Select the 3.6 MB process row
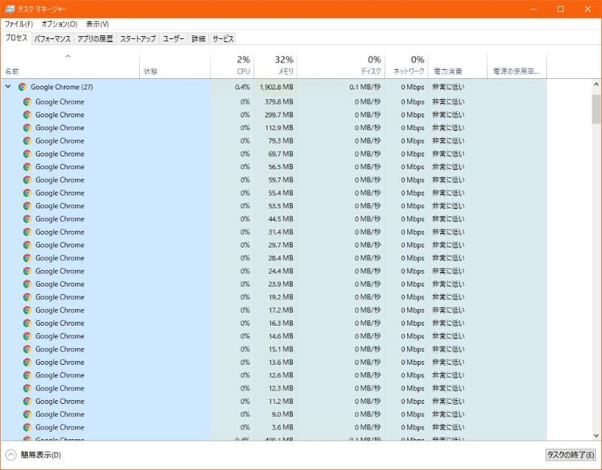This screenshot has height=470, width=602. pos(274,427)
